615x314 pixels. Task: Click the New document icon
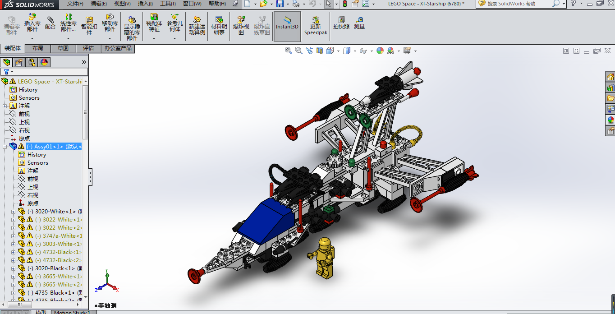[x=247, y=4]
